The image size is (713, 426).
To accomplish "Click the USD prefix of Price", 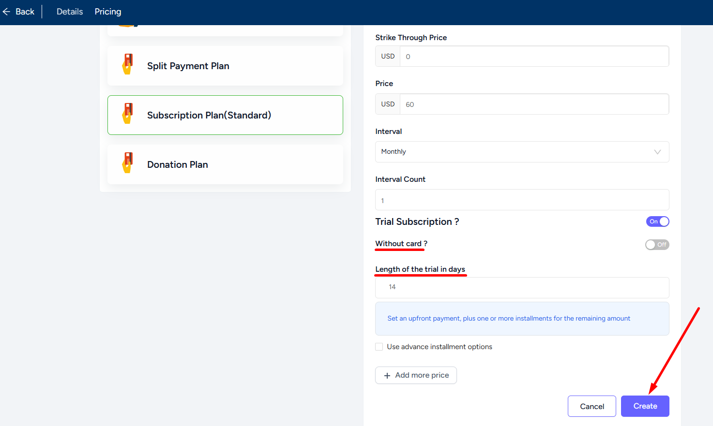I will [x=388, y=104].
